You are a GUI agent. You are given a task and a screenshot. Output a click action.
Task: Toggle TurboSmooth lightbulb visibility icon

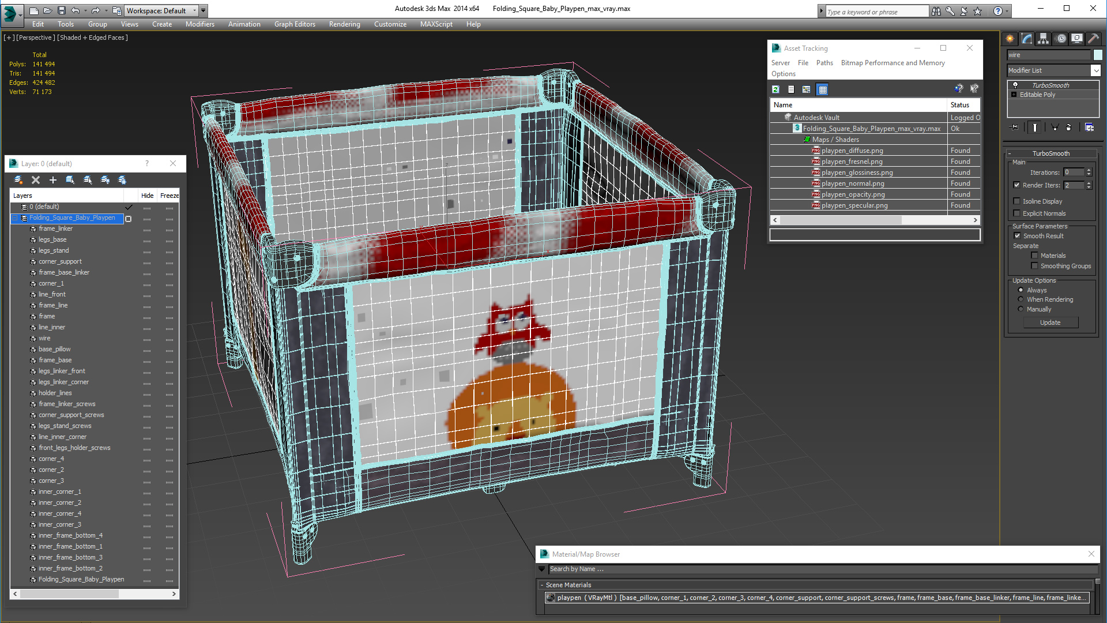pos(1015,85)
